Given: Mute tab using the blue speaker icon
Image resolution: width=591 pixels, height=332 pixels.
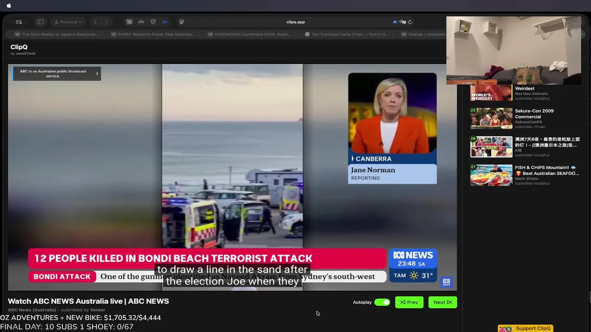Looking at the screenshot, I should (395, 22).
